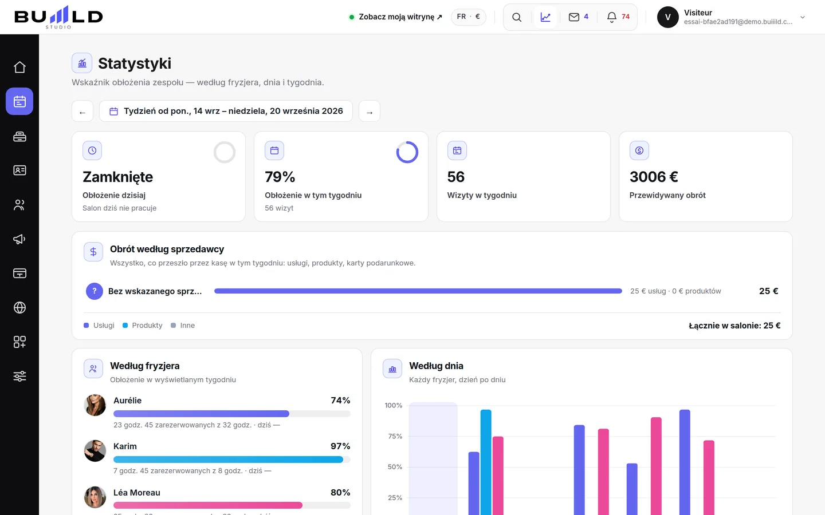
Task: Click the Salon dziś nie pracuje note
Action: coord(120,208)
